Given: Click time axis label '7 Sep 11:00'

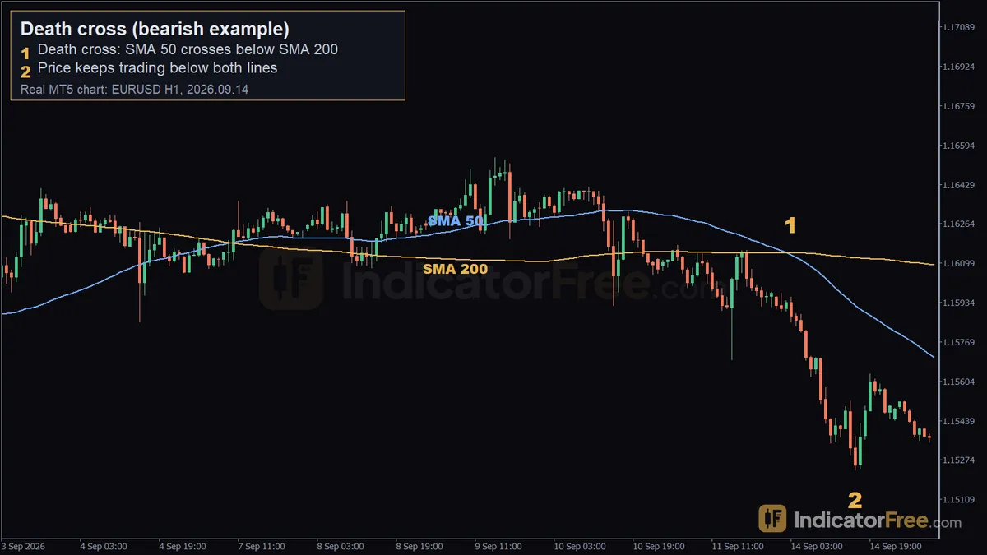Looking at the screenshot, I should [262, 546].
